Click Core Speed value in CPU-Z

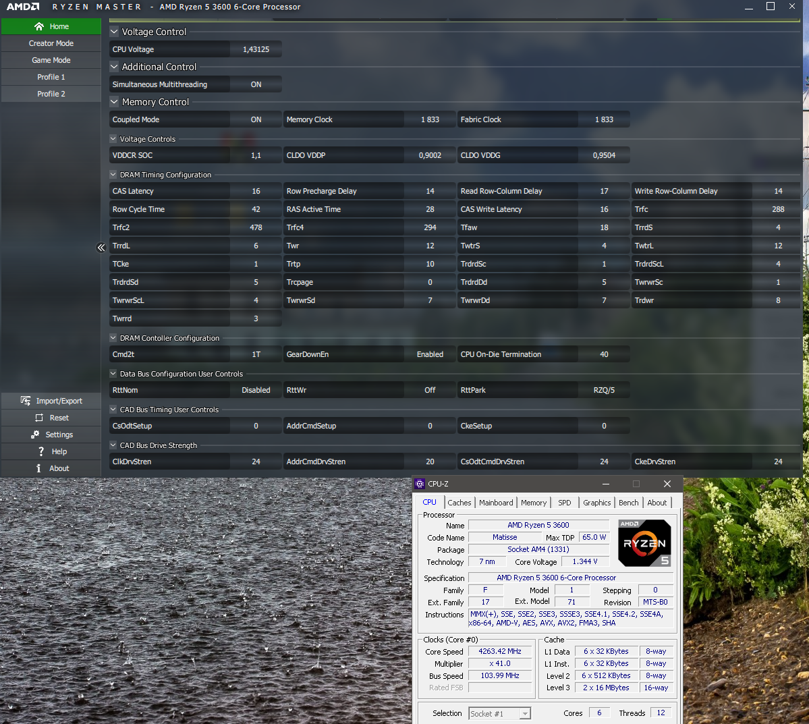pyautogui.click(x=500, y=651)
